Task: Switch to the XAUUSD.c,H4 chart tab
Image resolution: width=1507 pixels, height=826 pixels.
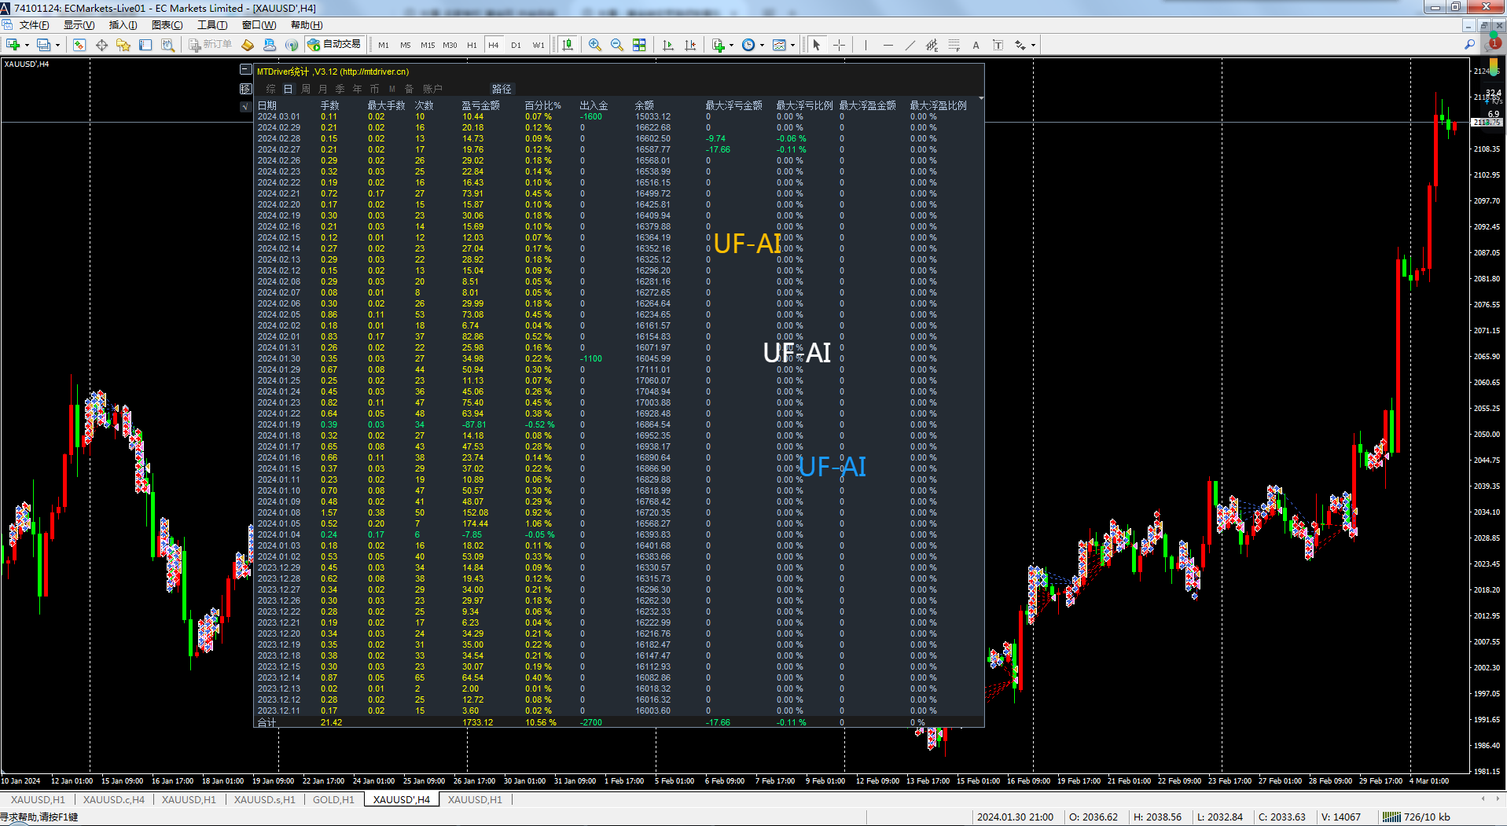Action: pos(114,799)
